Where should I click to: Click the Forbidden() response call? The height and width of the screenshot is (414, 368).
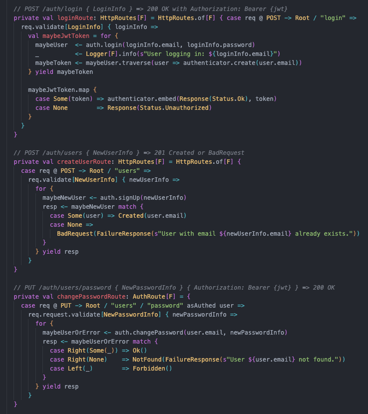152,369
